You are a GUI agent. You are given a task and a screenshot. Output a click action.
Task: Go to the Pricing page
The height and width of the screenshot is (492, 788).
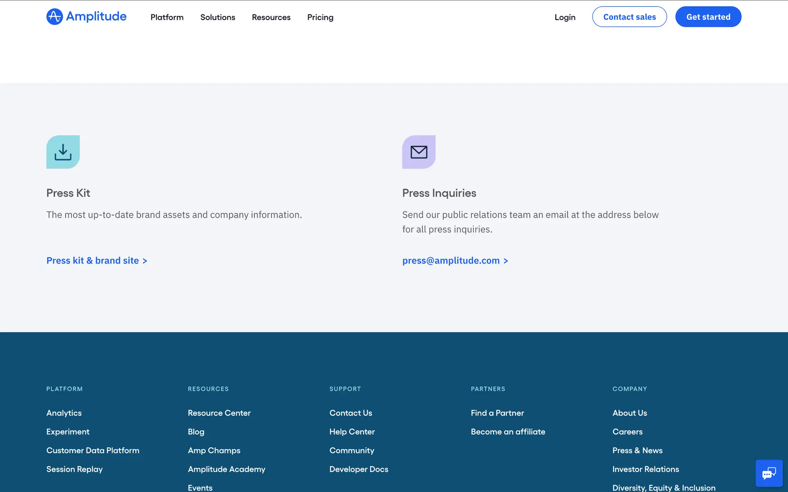click(320, 17)
